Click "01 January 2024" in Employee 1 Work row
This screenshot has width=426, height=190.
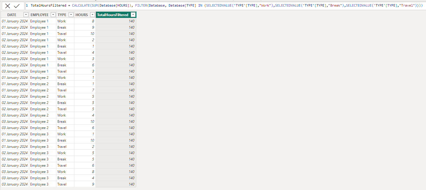click(15, 21)
